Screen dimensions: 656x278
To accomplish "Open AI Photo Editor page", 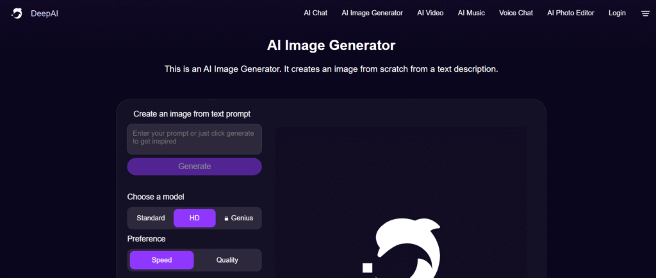I will coord(571,13).
